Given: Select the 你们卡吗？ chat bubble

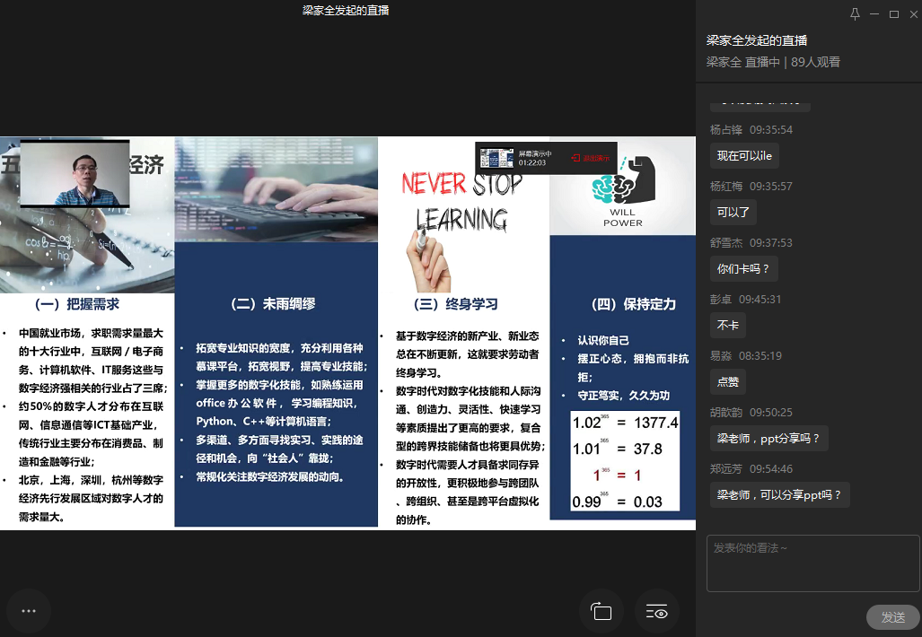Looking at the screenshot, I should pos(742,268).
